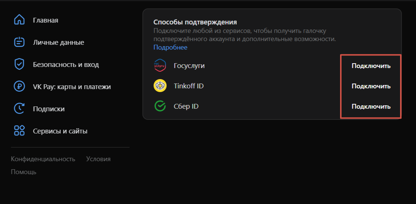Click the Сбер ID service name
416x204 pixels.
coord(186,106)
